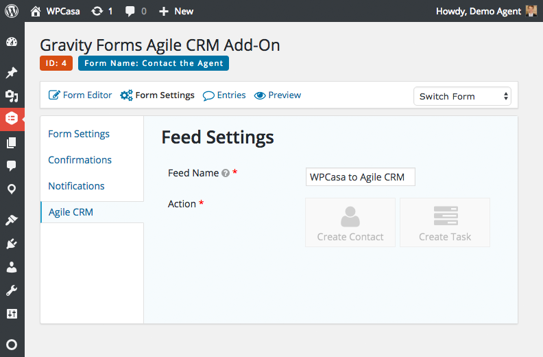Open the comments bubble in admin bar
This screenshot has height=357, width=543.
[x=130, y=12]
